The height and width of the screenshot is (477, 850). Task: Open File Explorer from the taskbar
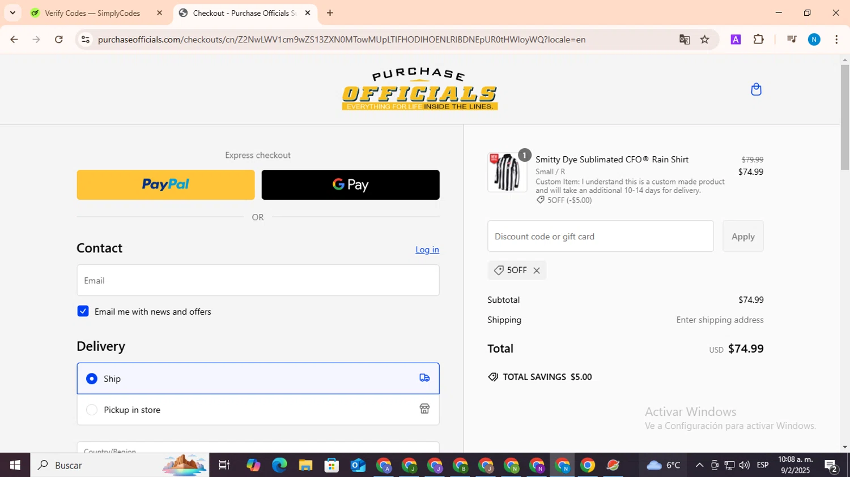[x=305, y=465]
